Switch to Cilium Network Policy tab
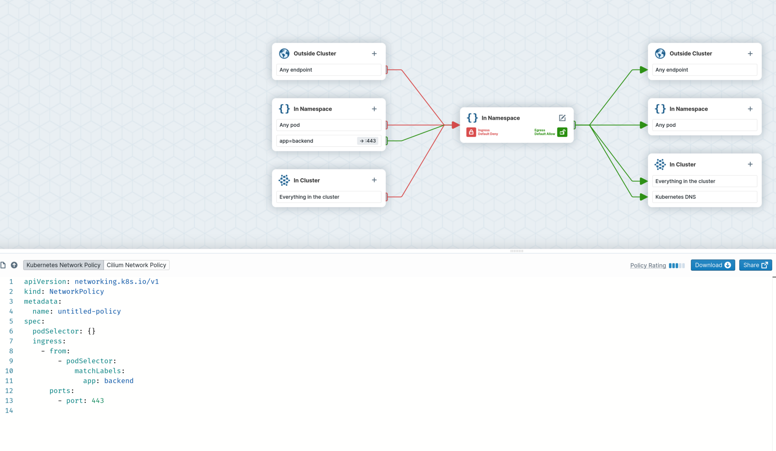Screen dimensions: 776x451 click(136, 265)
